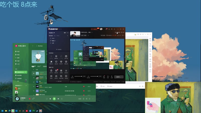Image resolution: width=201 pixels, height=113 pixels.
Task: Switch to 竖屏 portrait mode in 直播伴侣
Action: coord(68,33)
